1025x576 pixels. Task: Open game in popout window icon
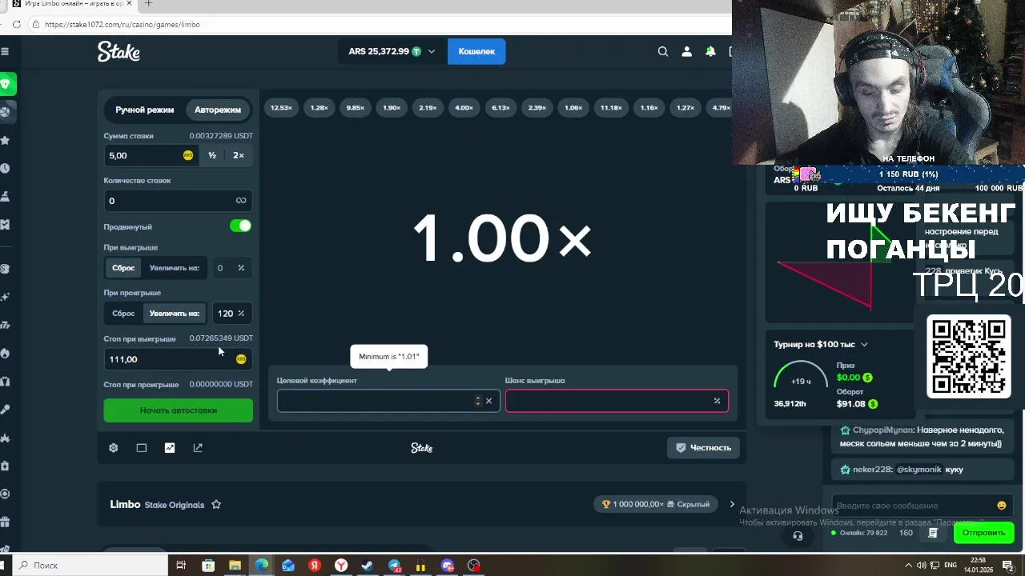(x=198, y=448)
